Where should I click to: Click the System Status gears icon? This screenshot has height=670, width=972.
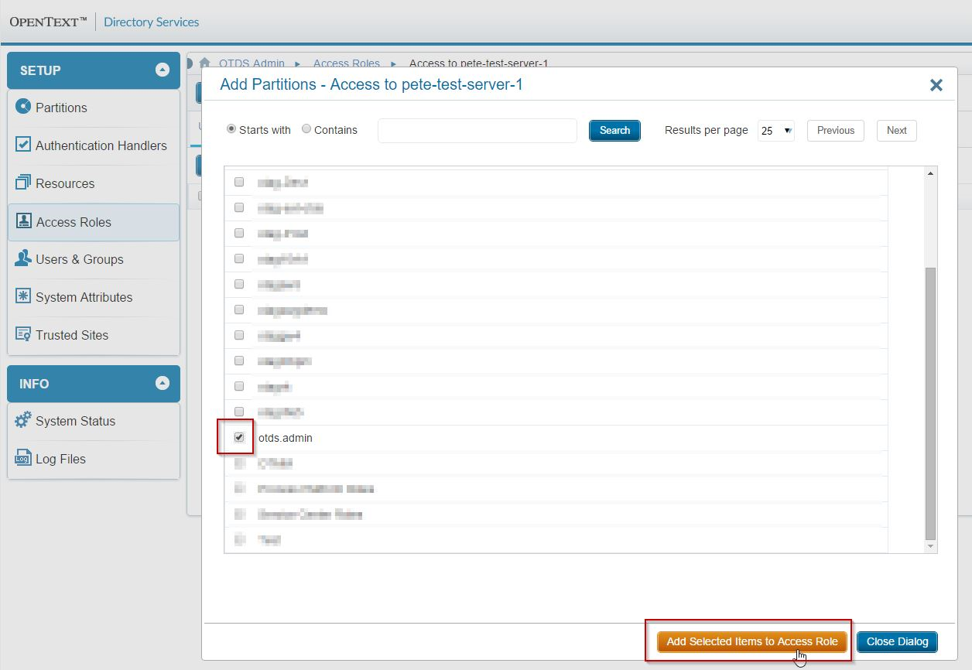click(x=23, y=420)
